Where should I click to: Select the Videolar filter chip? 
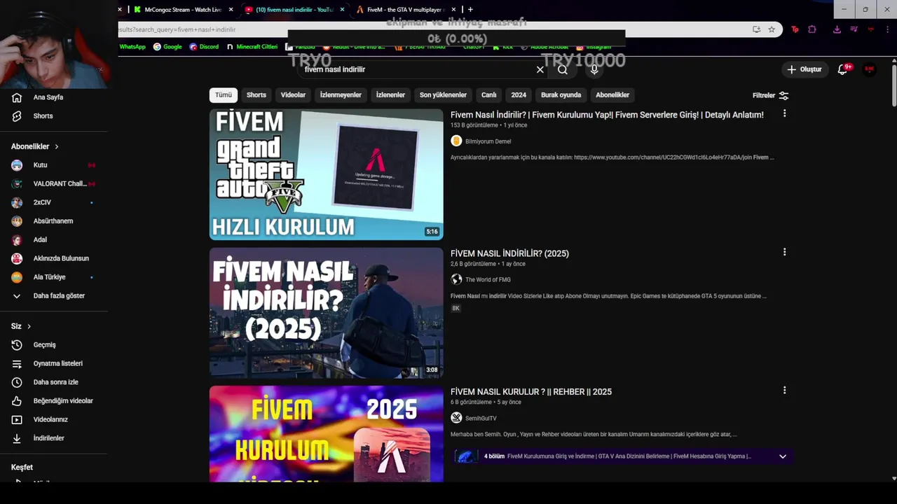(293, 95)
